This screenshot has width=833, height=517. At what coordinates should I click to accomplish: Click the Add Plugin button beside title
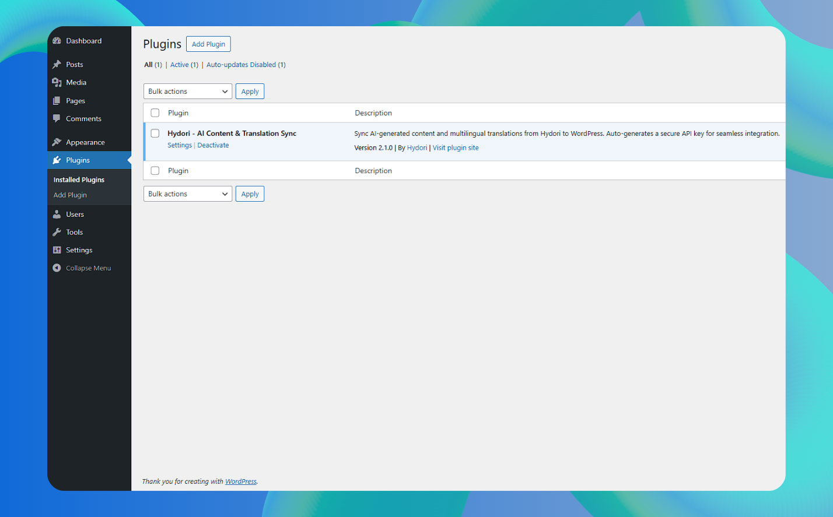coord(208,44)
